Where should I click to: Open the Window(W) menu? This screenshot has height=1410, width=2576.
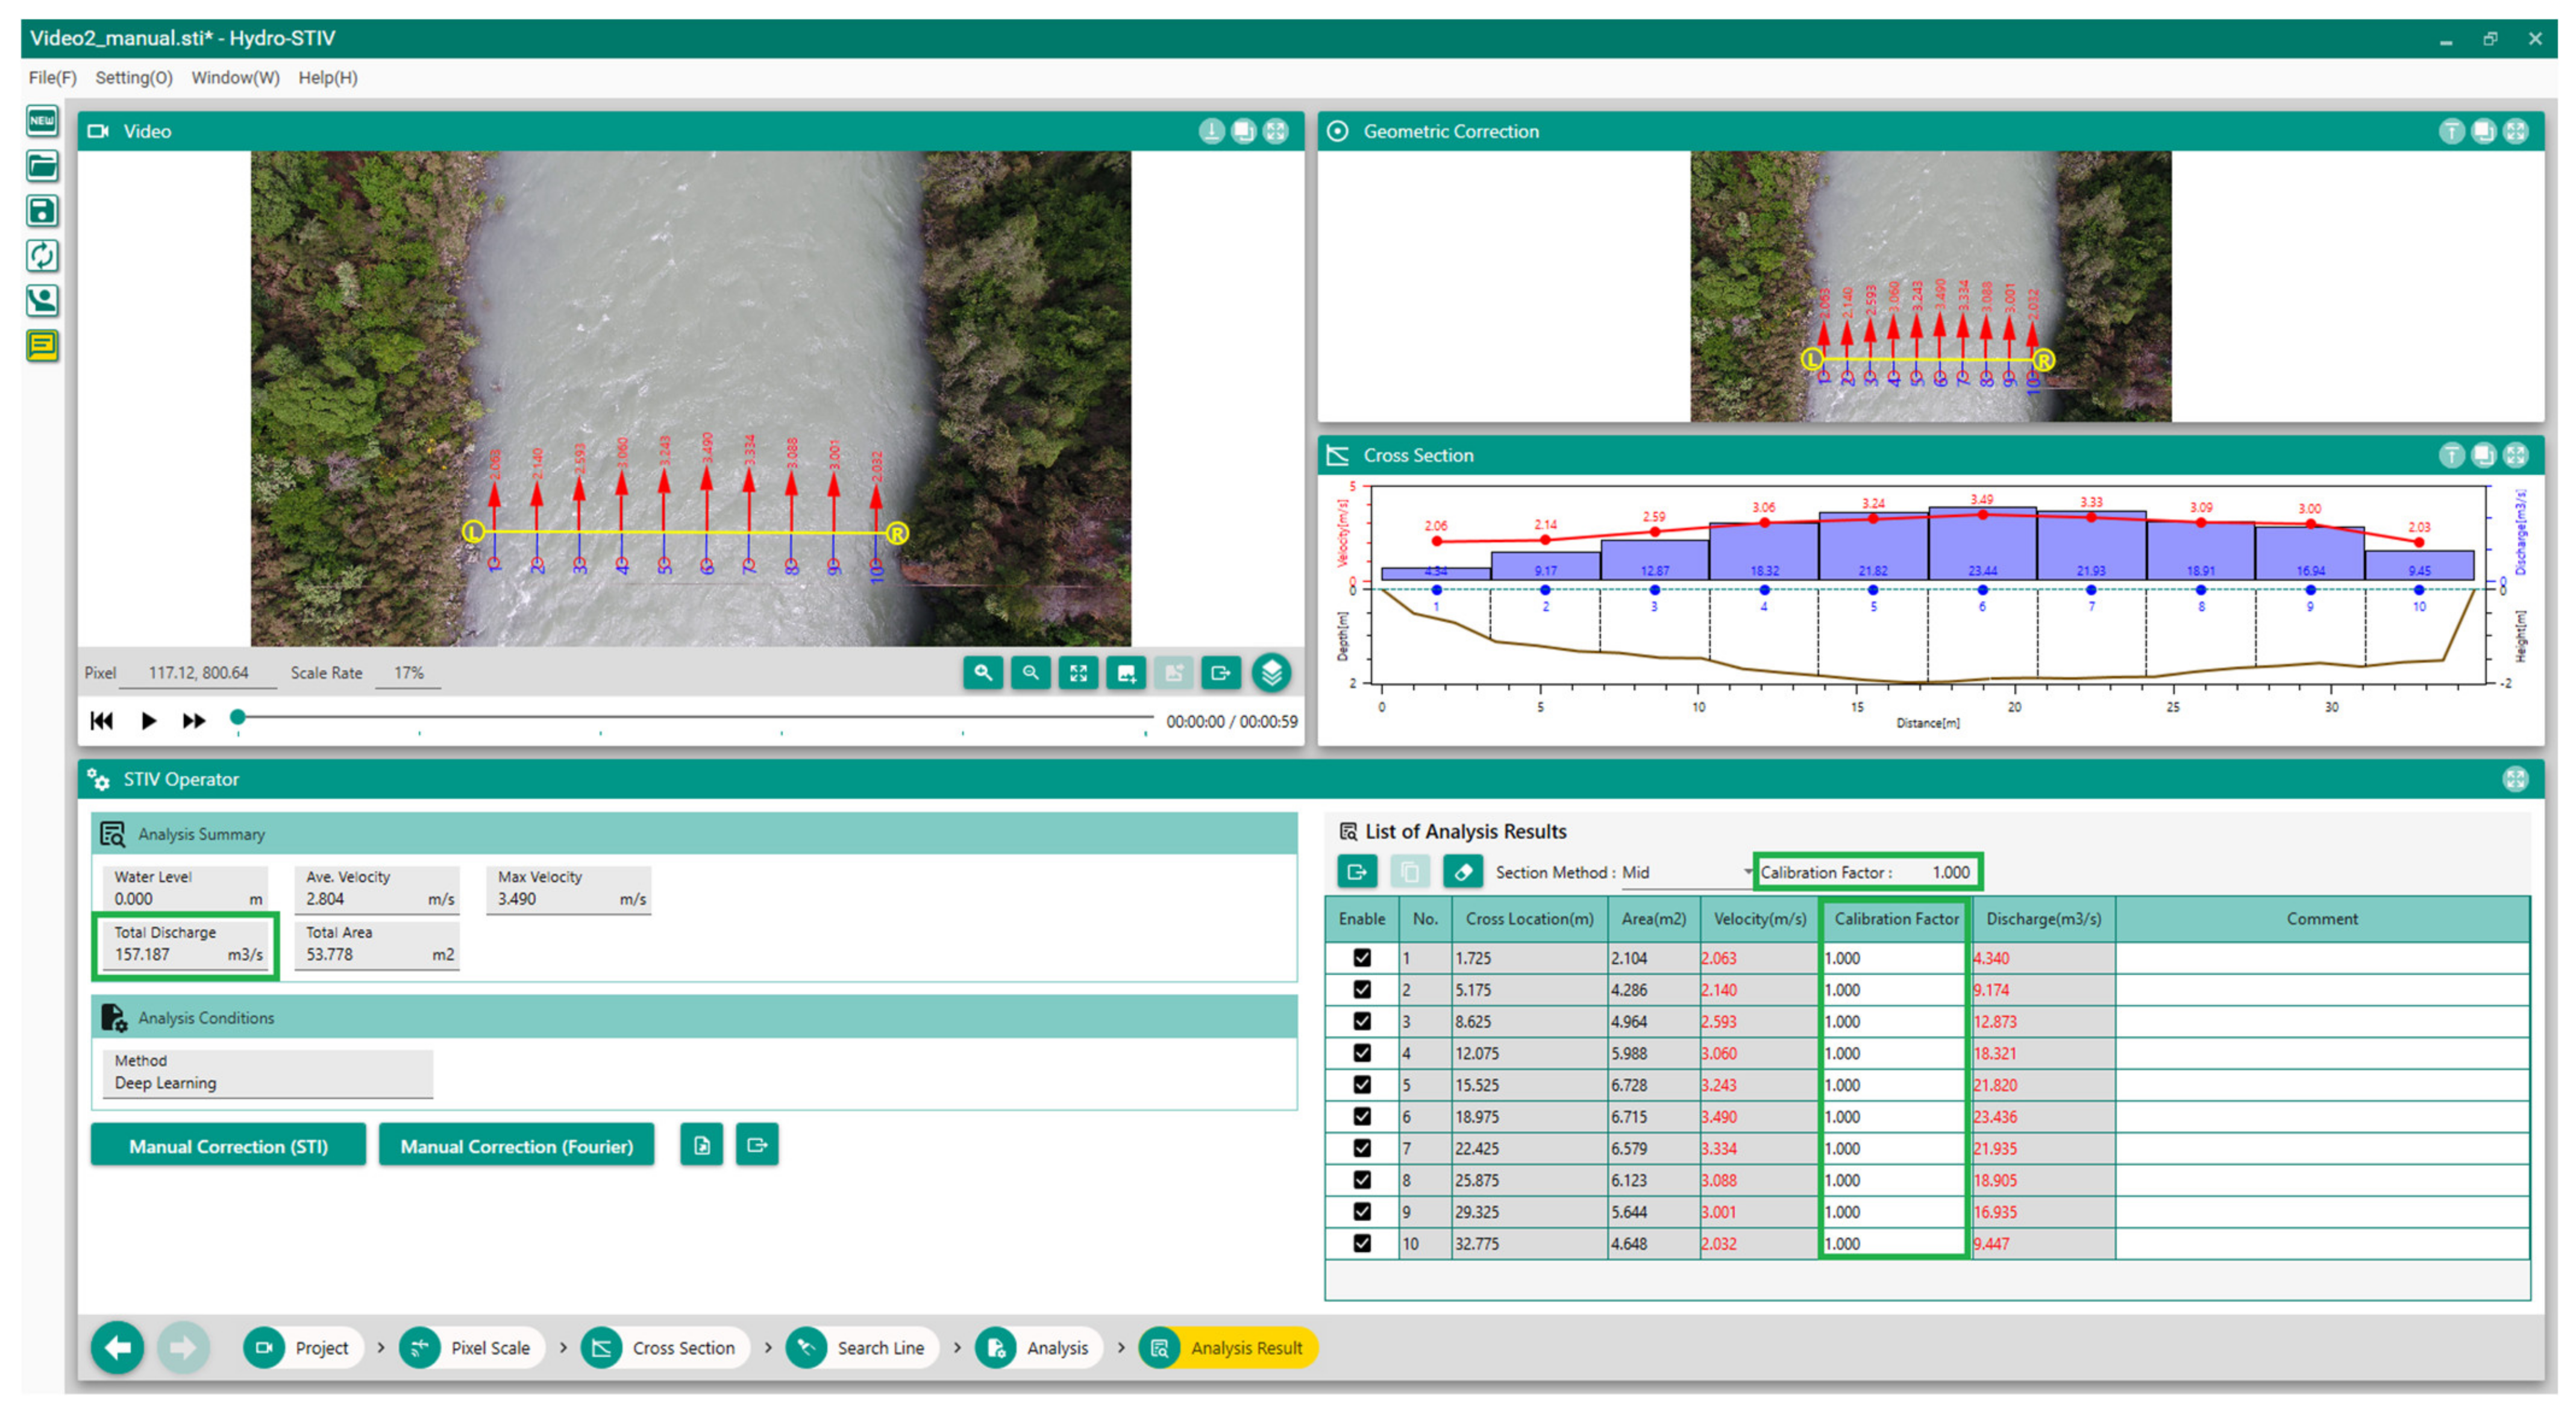(x=235, y=78)
